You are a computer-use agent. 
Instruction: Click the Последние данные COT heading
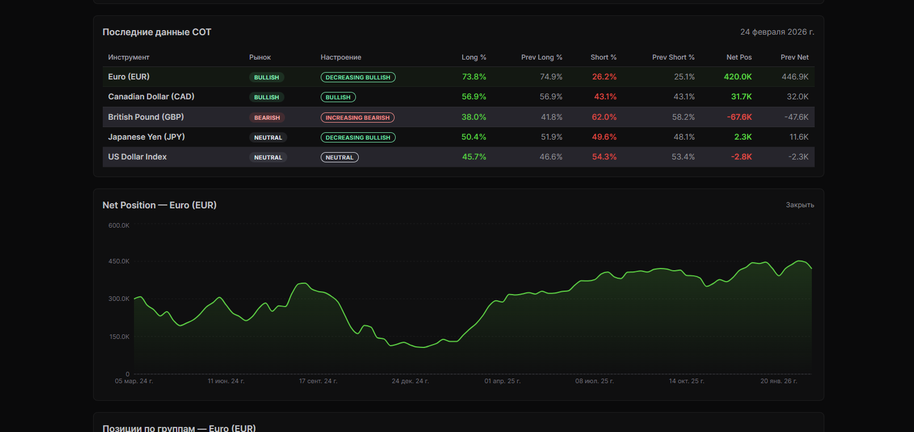tap(157, 32)
